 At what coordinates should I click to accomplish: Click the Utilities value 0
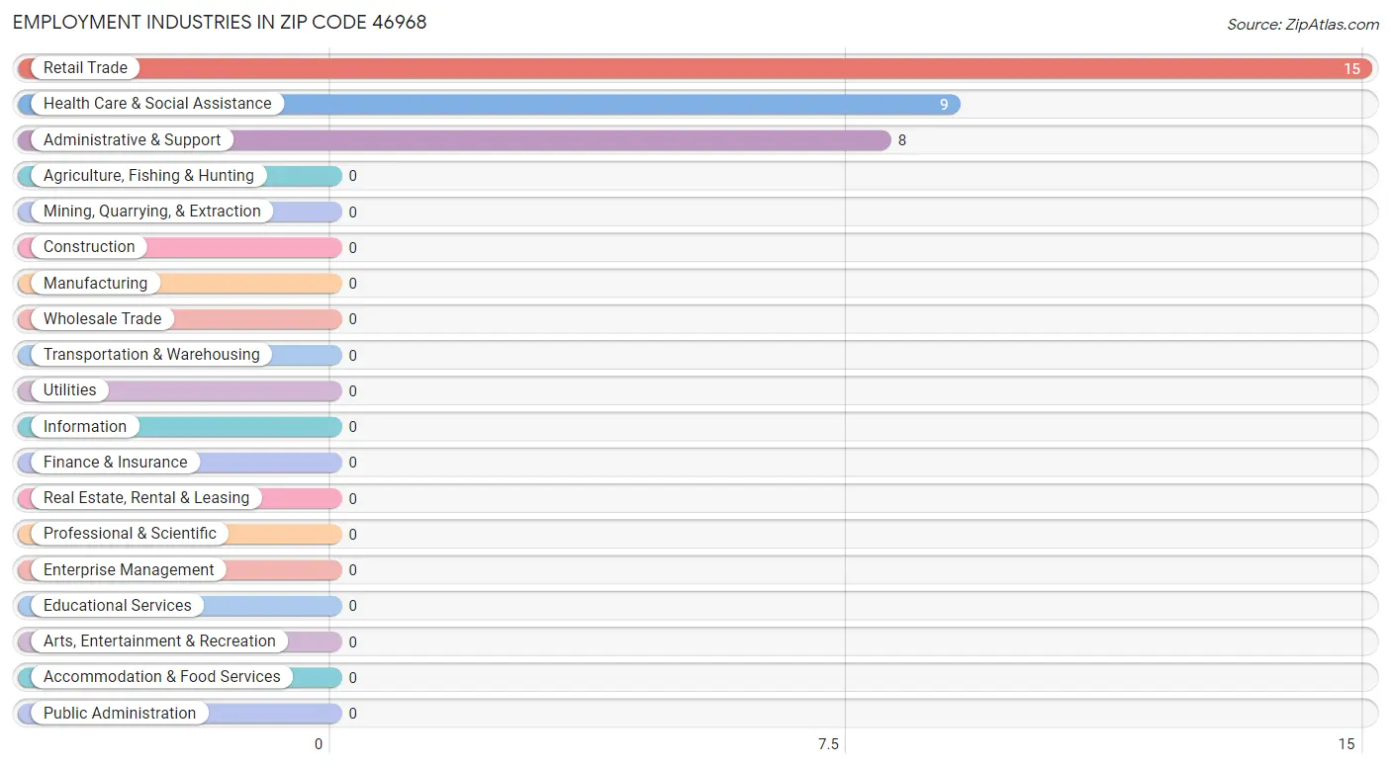[x=352, y=391]
